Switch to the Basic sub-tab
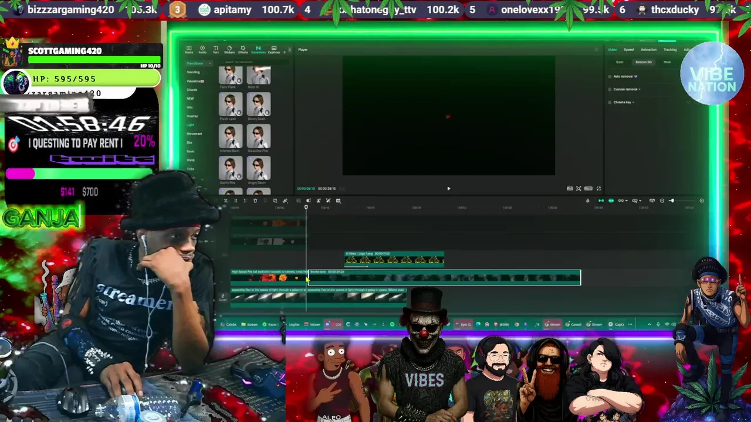 [x=620, y=62]
